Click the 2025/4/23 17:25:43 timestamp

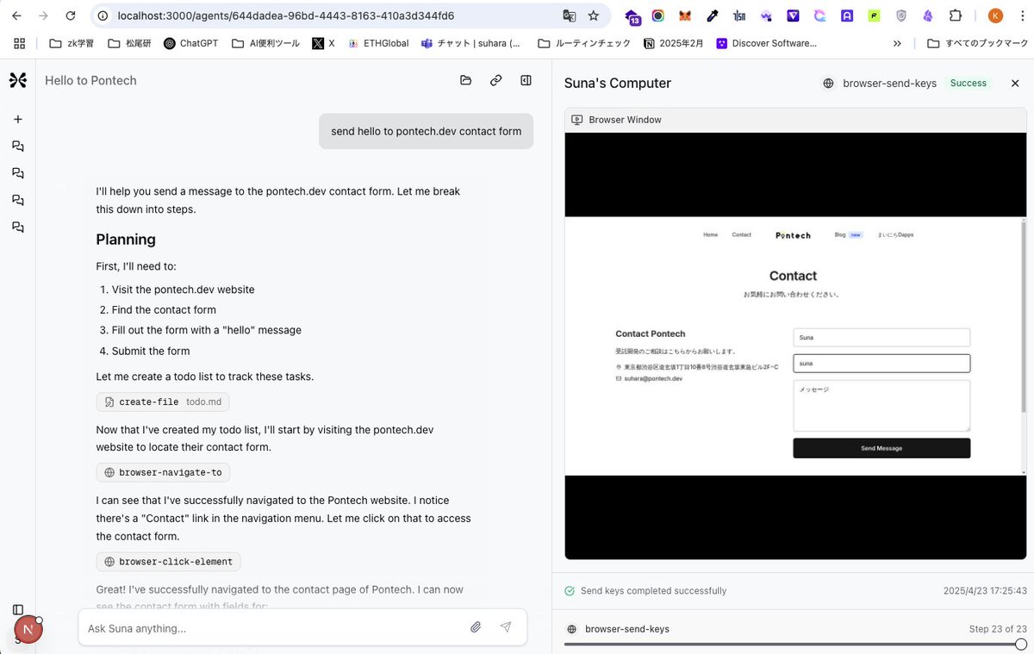pyautogui.click(x=985, y=591)
